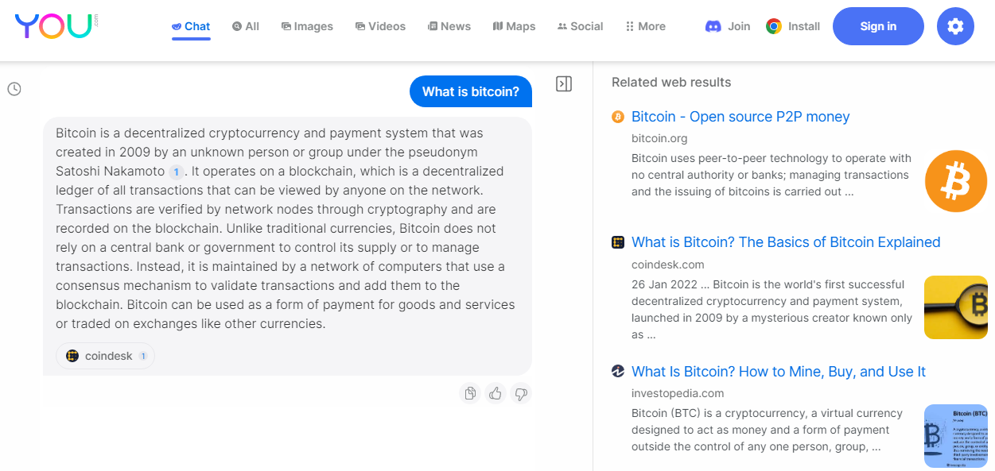This screenshot has width=995, height=471.
Task: Expand citation 1 after Satoshi Nakamoto
Action: tap(176, 171)
